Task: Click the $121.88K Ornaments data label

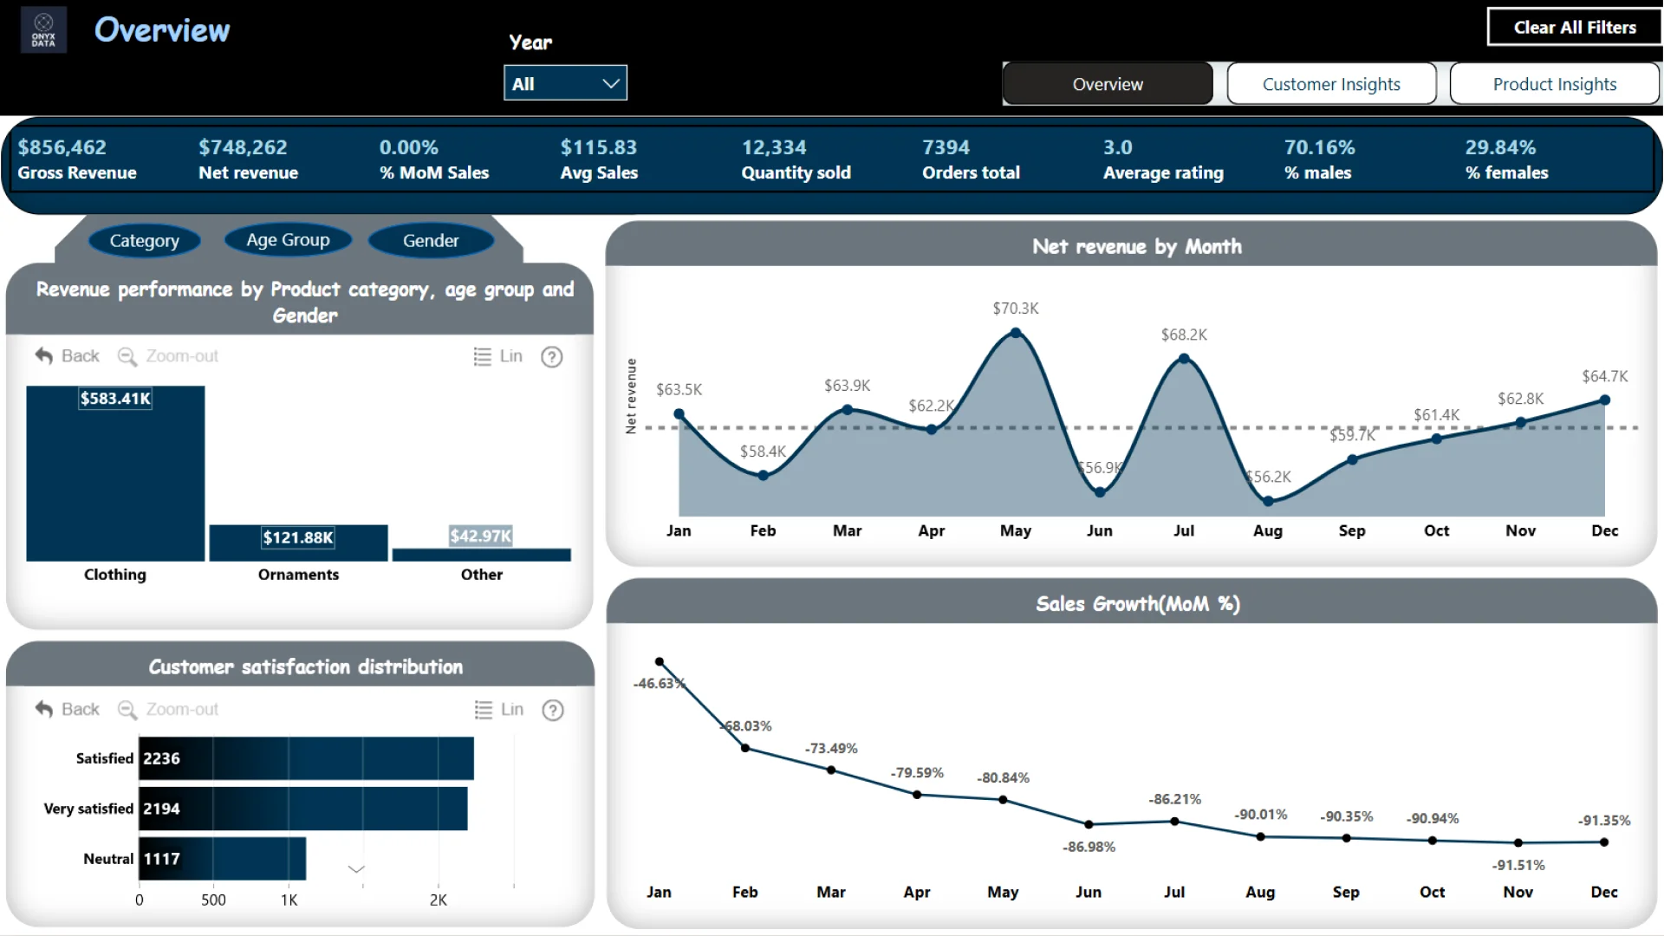Action: click(x=298, y=537)
